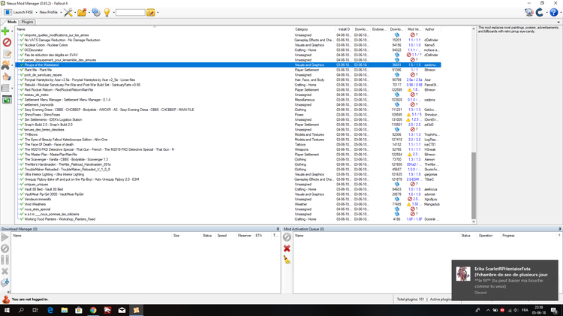Image resolution: width=563 pixels, height=316 pixels.
Task: Click the light bulb tips icon
Action: 107,13
